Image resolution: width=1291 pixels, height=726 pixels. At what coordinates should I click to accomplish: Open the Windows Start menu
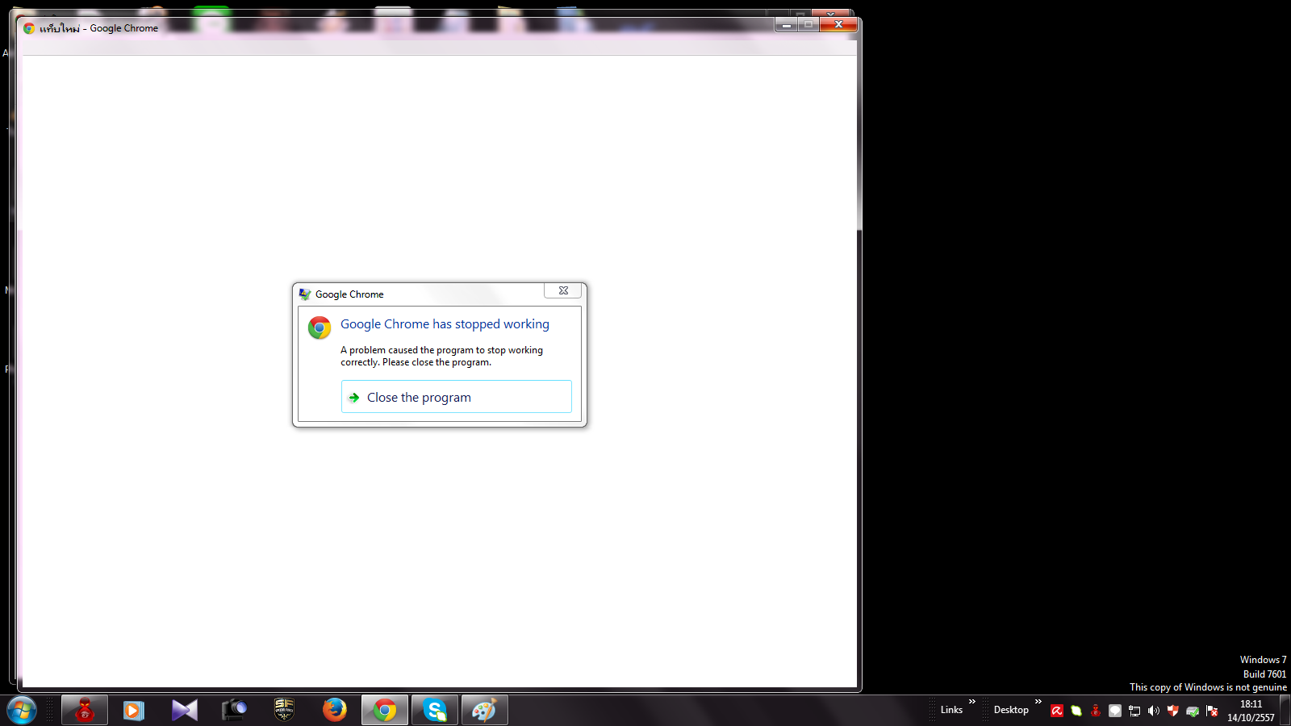tap(22, 711)
